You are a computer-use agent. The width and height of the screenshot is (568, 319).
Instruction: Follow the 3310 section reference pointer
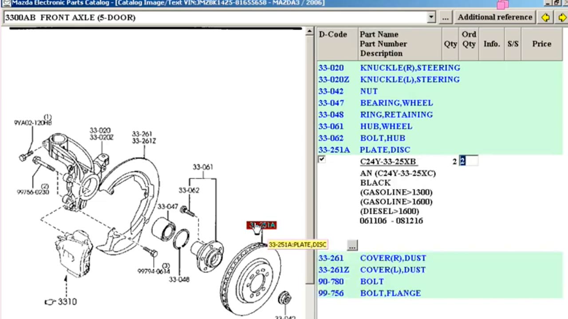pyautogui.click(x=61, y=302)
